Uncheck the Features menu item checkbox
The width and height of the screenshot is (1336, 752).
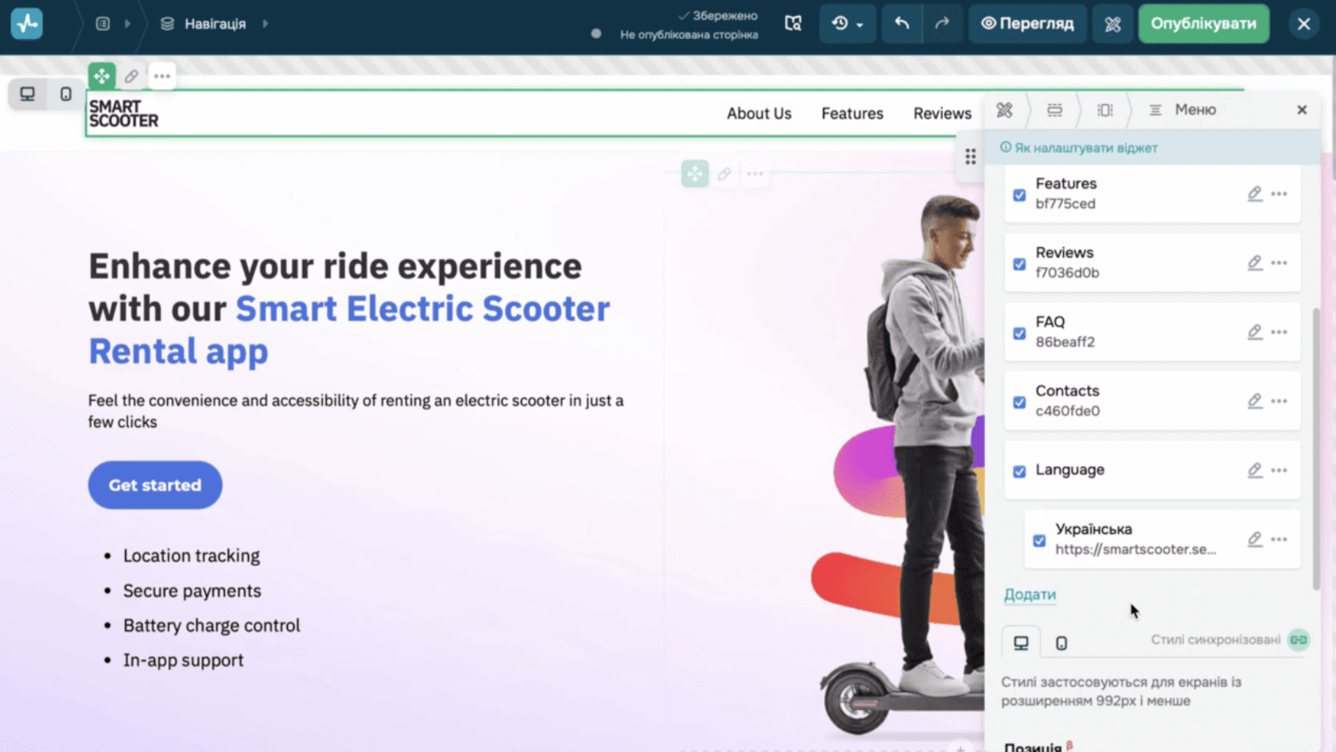(1019, 195)
